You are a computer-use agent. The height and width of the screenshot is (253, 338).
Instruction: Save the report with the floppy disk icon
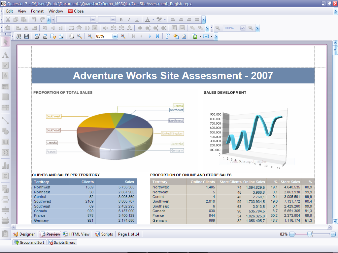[x=27, y=36]
